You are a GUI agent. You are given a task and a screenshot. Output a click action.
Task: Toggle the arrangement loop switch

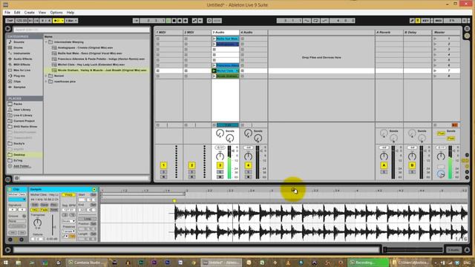(315, 21)
